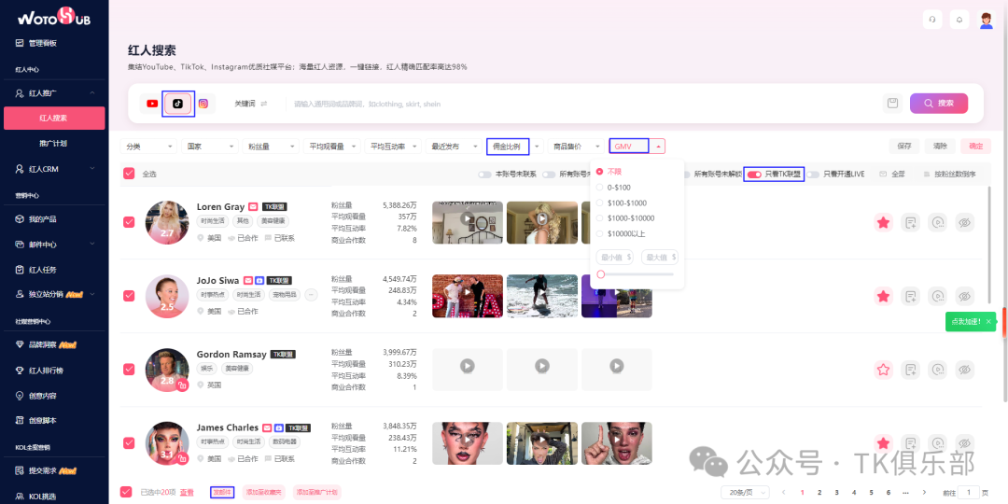Click the save-search disk icon beside 搜索
The image size is (1008, 504).
[892, 104]
